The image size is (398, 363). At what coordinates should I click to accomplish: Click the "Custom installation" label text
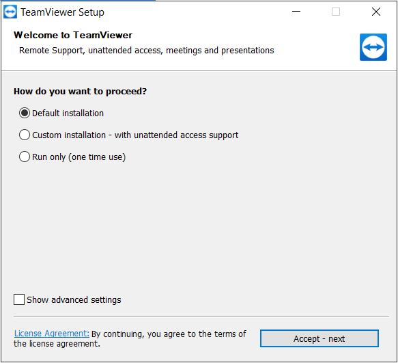click(69, 135)
